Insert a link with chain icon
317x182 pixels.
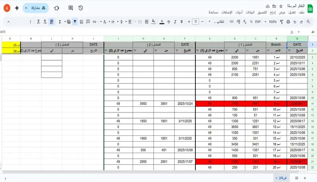(x=94, y=22)
